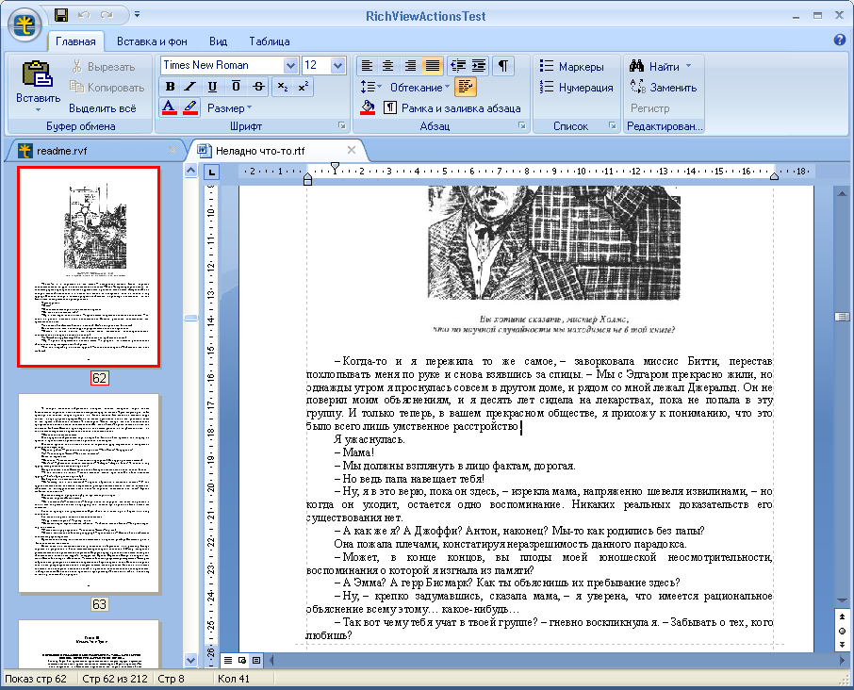Open the Help question mark icon
The height and width of the screenshot is (690, 854).
coord(840,40)
